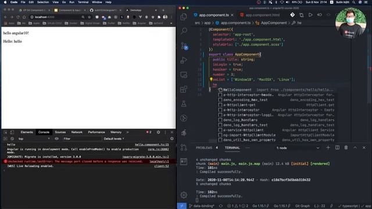This screenshot has height=209, width=372.
Task: Open the jquery-migrate source link
Action: pos(145,157)
